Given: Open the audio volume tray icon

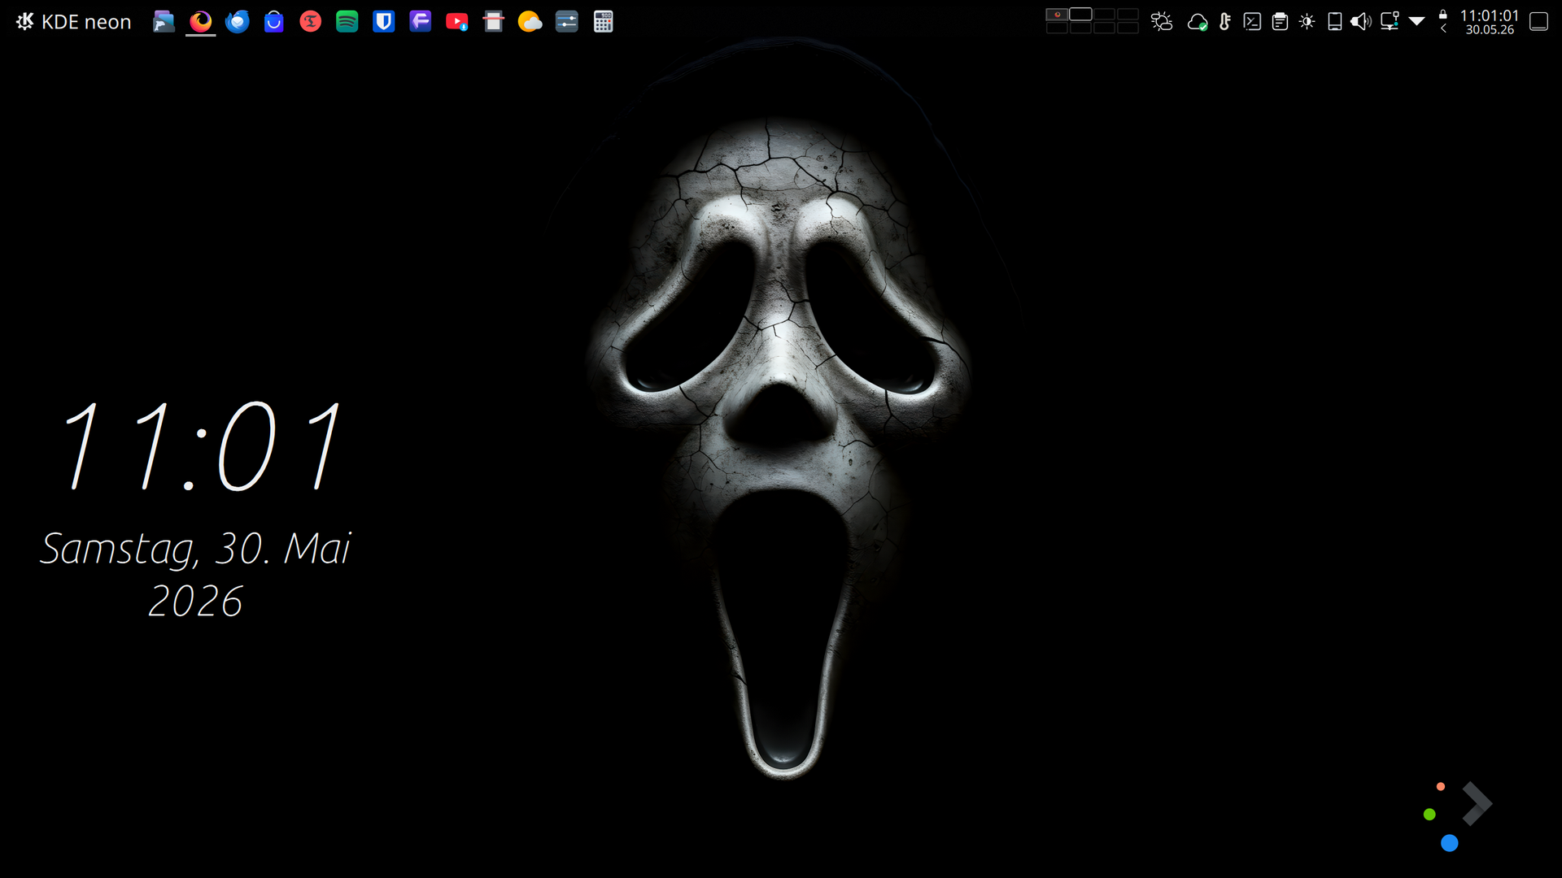Looking at the screenshot, I should click(x=1361, y=22).
